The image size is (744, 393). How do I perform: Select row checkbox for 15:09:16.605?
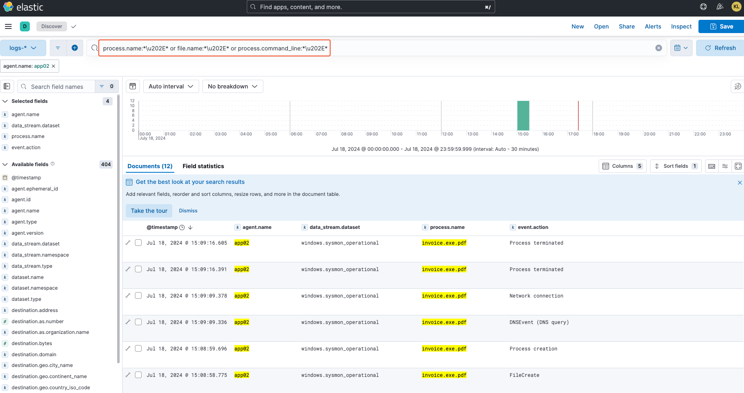tap(138, 243)
